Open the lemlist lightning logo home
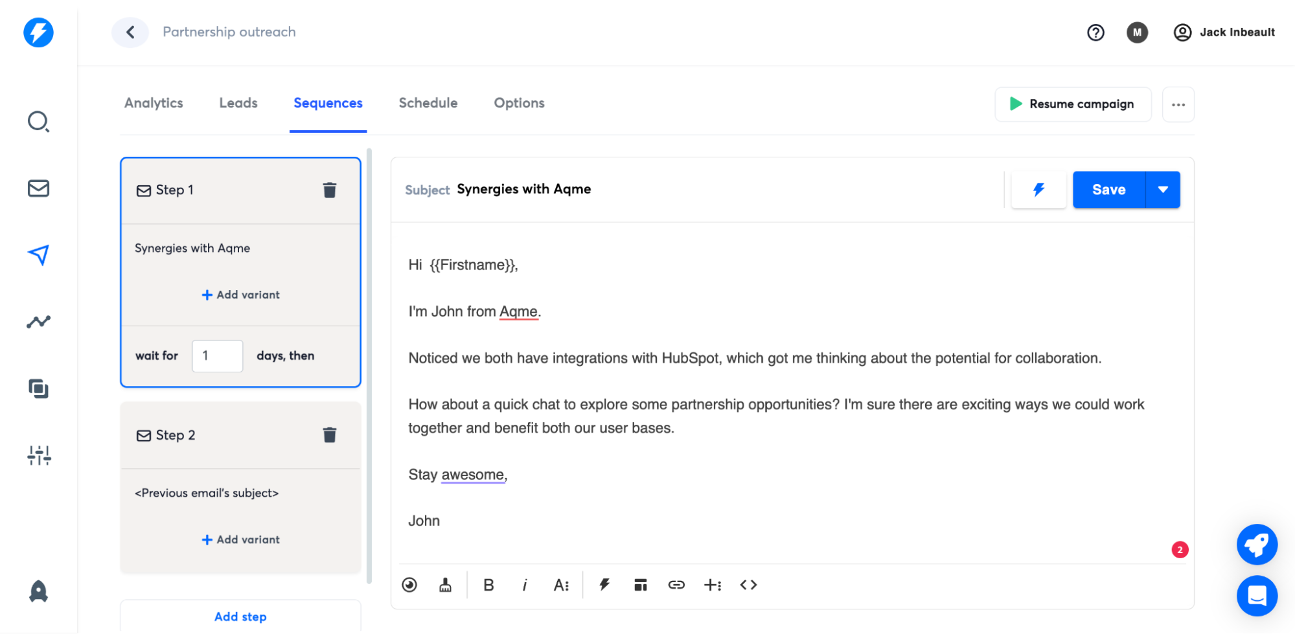The height and width of the screenshot is (634, 1295). coord(38,32)
